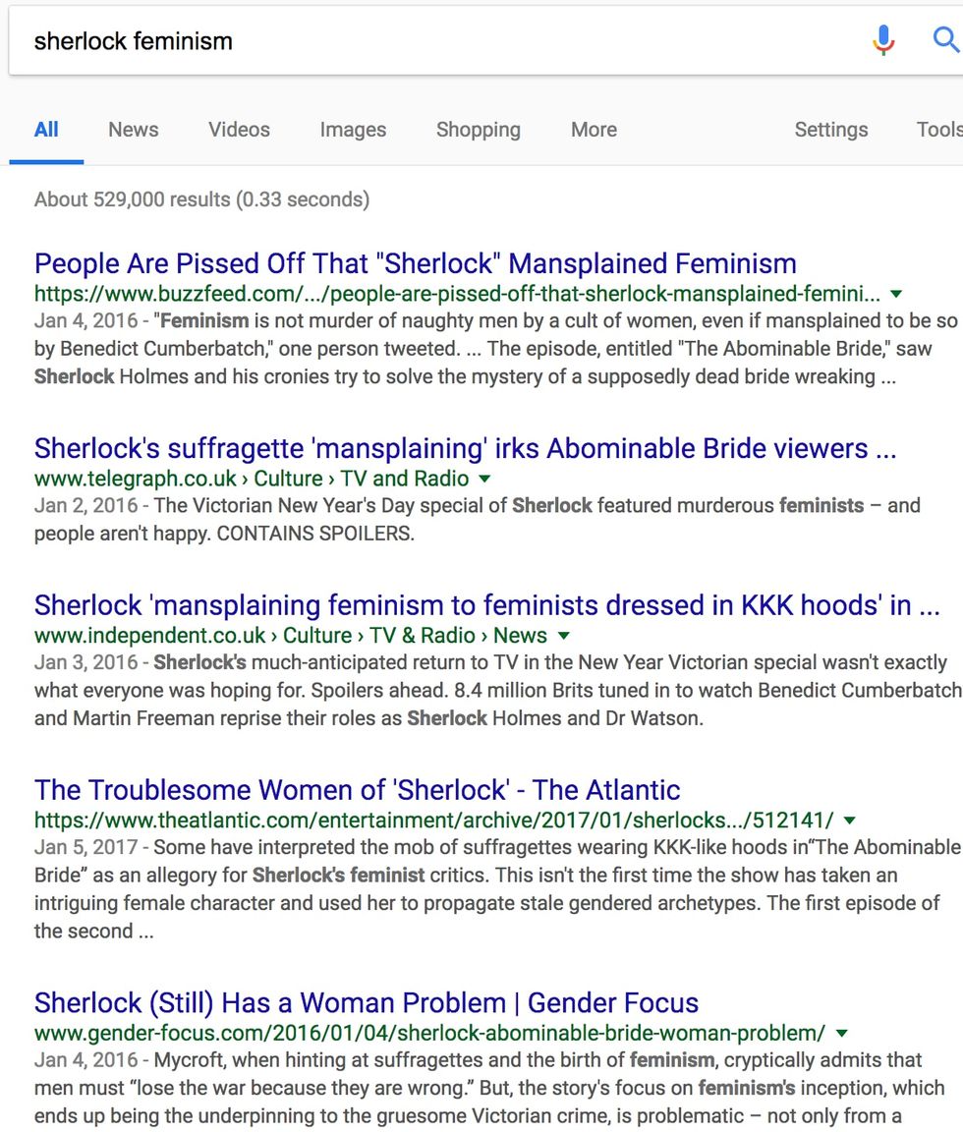Open the Settings menu
963x1132 pixels.
830,130
